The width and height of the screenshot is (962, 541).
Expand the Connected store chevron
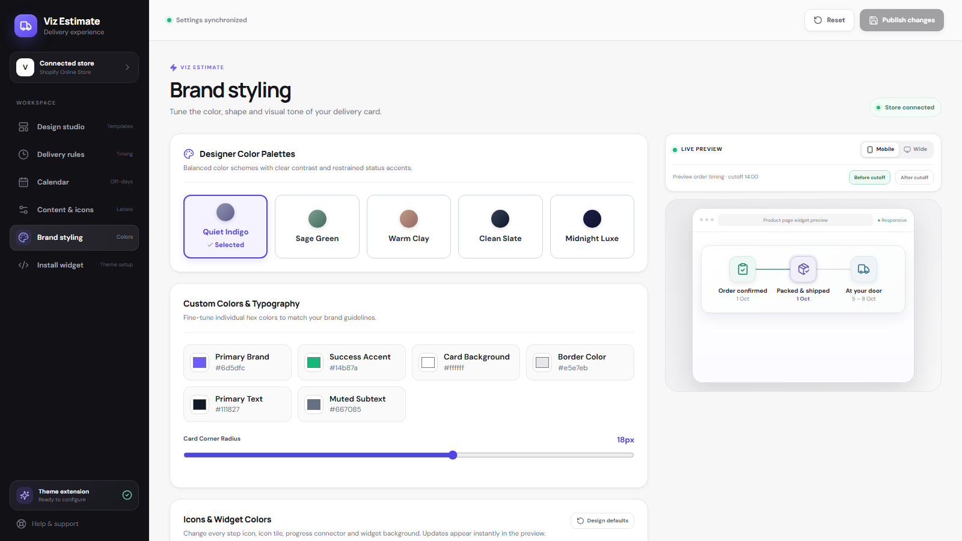(x=127, y=67)
